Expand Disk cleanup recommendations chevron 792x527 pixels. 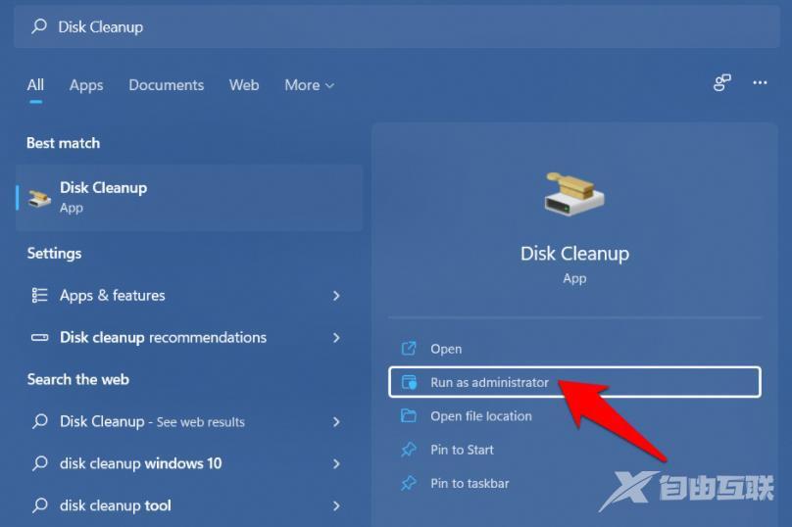coord(336,338)
